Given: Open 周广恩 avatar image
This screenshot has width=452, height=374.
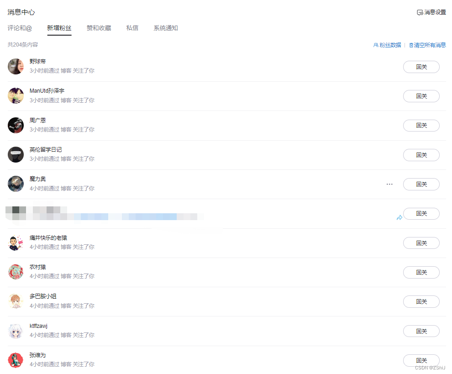Looking at the screenshot, I should [x=16, y=125].
